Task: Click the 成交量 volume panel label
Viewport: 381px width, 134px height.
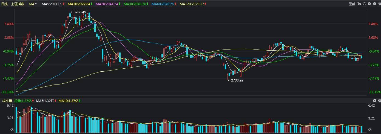Action: click(7, 101)
